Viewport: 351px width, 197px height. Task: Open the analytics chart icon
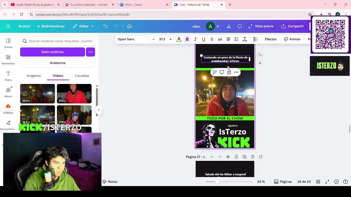(x=229, y=26)
